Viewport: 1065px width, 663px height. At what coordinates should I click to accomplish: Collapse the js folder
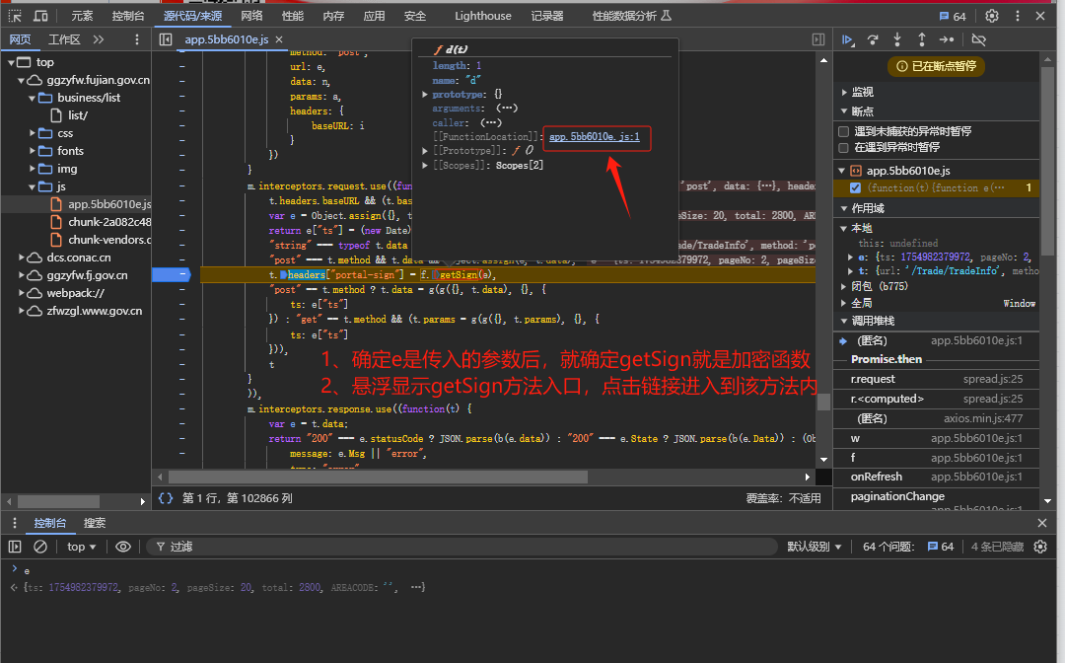point(32,186)
